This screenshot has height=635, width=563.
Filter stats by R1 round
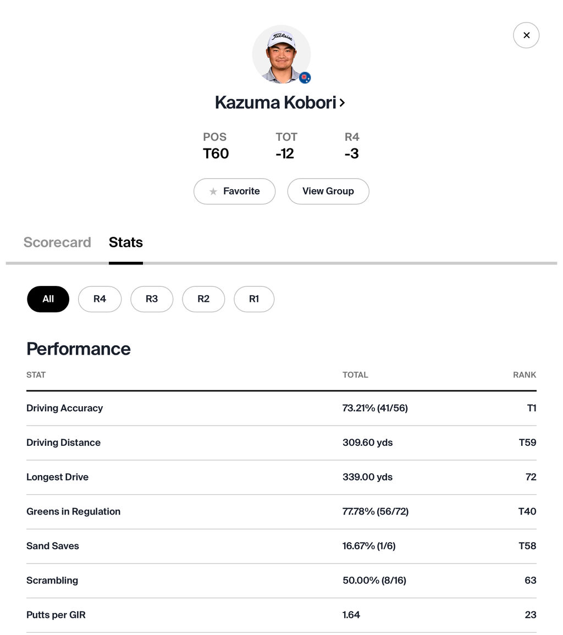point(254,299)
